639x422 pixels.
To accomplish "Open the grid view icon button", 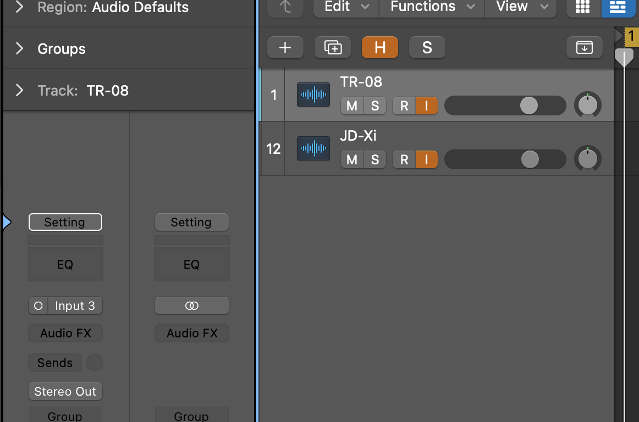I will tap(583, 7).
